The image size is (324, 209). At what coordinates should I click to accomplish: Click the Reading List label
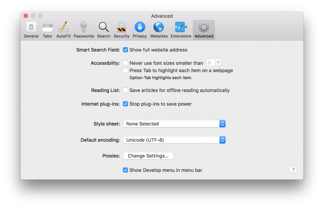click(x=105, y=90)
